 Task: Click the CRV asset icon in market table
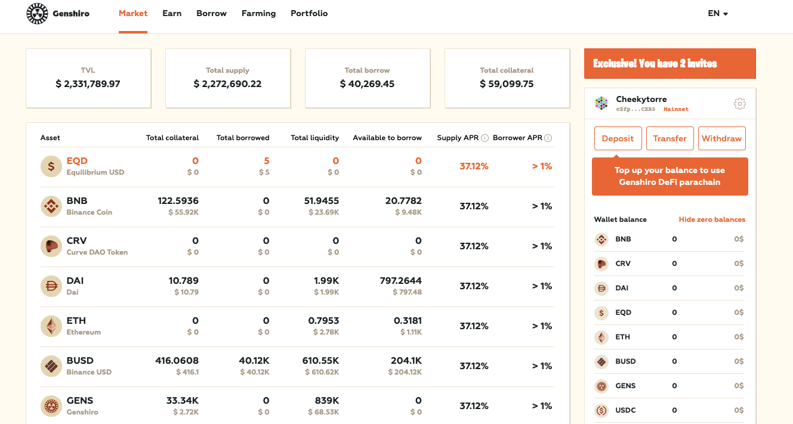click(x=51, y=246)
